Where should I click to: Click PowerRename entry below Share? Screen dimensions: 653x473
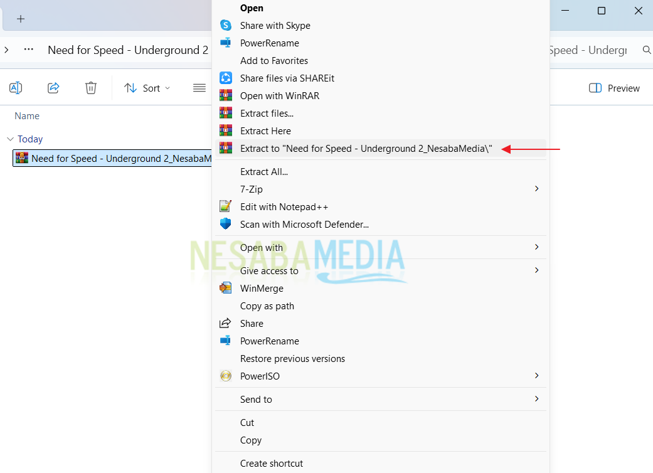(x=381, y=341)
